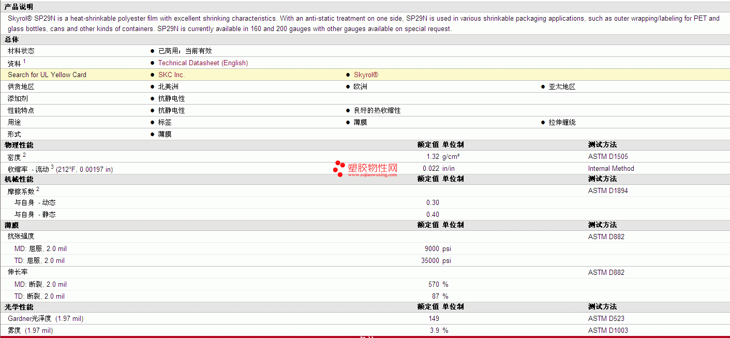The width and height of the screenshot is (730, 338).
Task: Open the SKC Inc. link
Action: click(x=171, y=75)
